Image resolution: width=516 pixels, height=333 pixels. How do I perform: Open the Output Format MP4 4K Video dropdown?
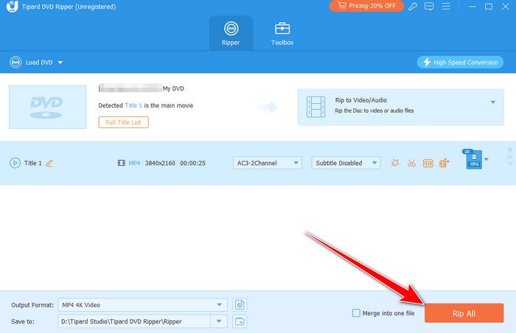point(142,305)
